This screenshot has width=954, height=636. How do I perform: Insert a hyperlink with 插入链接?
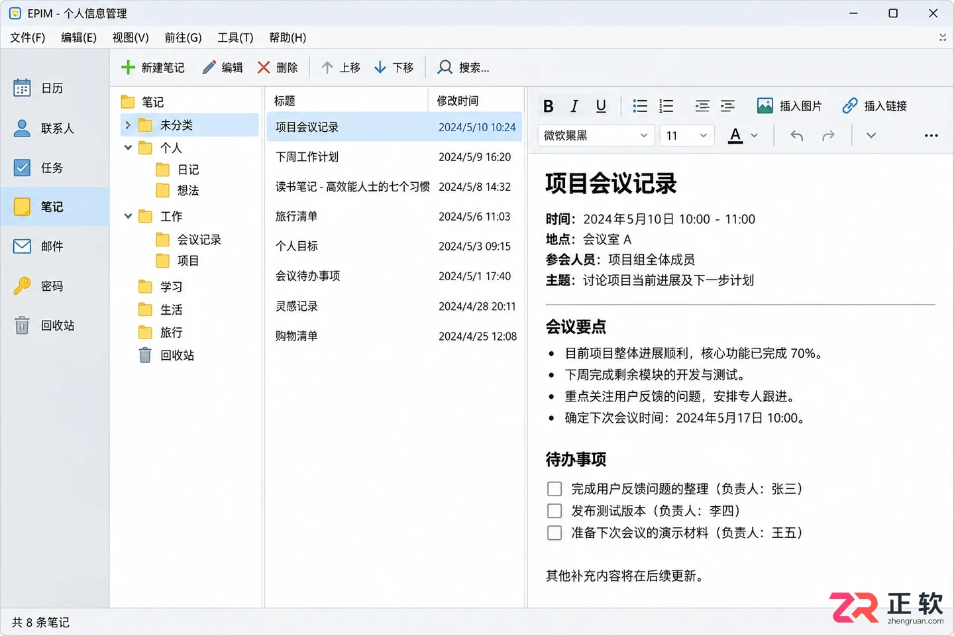click(874, 106)
